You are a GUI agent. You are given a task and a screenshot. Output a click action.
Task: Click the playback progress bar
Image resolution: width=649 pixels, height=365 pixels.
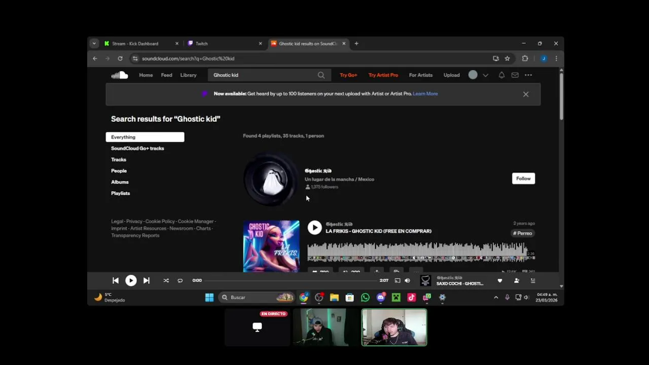click(291, 280)
